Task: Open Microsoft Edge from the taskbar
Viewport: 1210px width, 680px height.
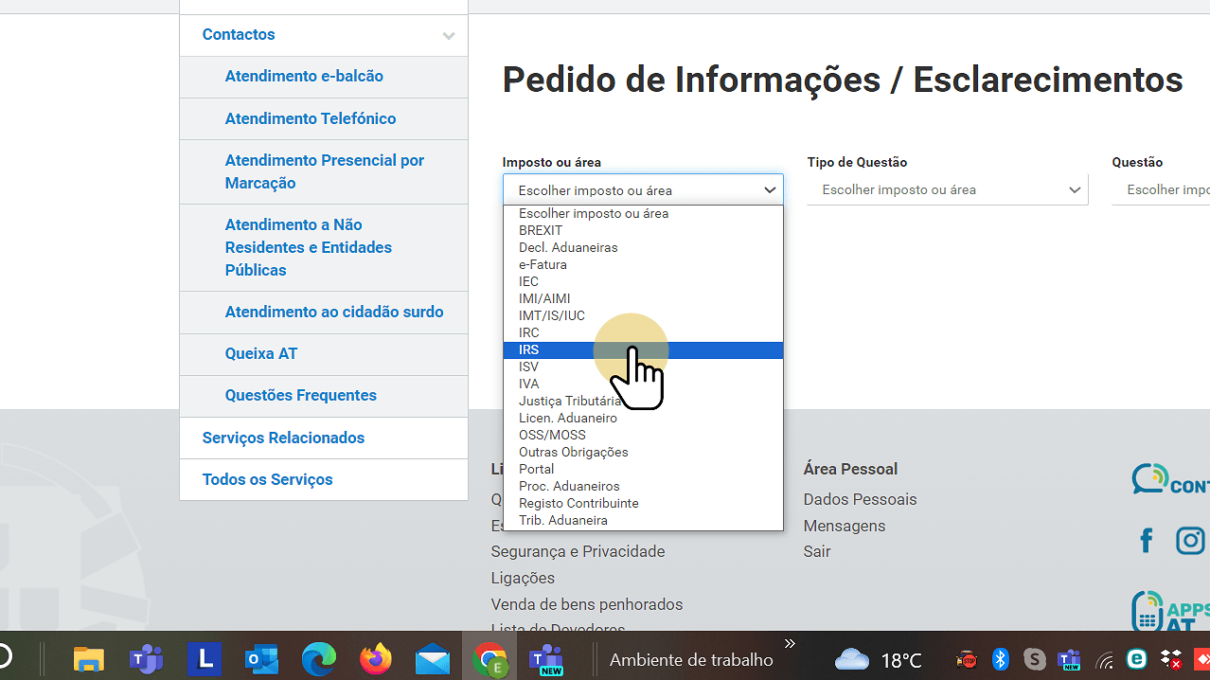Action: (319, 659)
